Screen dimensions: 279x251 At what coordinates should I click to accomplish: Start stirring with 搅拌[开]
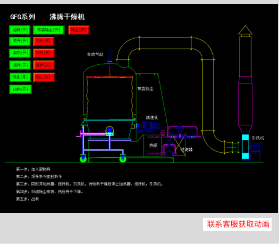tap(20, 65)
